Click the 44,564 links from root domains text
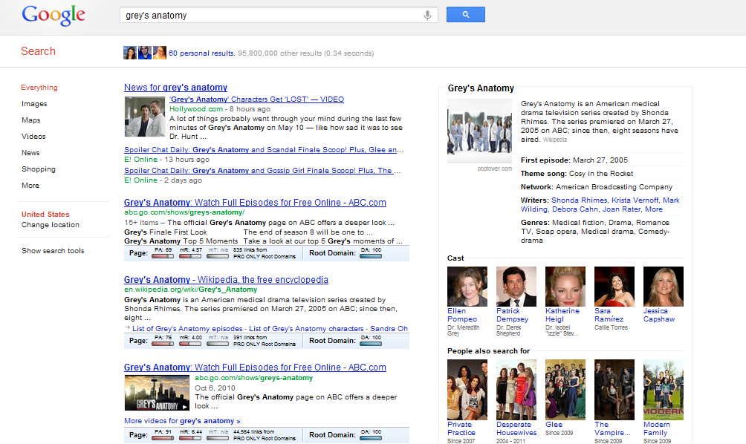This screenshot has height=444, width=746. (264, 435)
